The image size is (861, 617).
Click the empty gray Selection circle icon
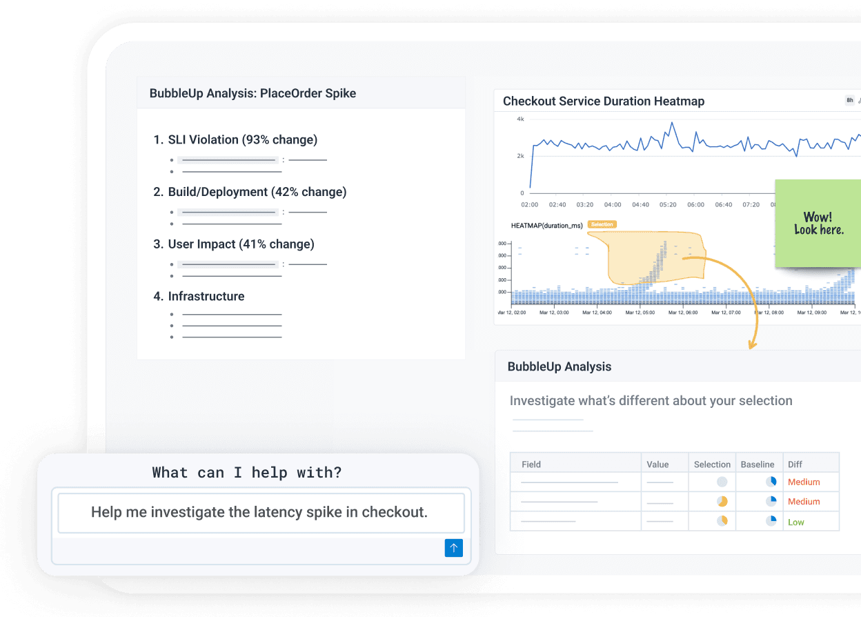pos(722,482)
